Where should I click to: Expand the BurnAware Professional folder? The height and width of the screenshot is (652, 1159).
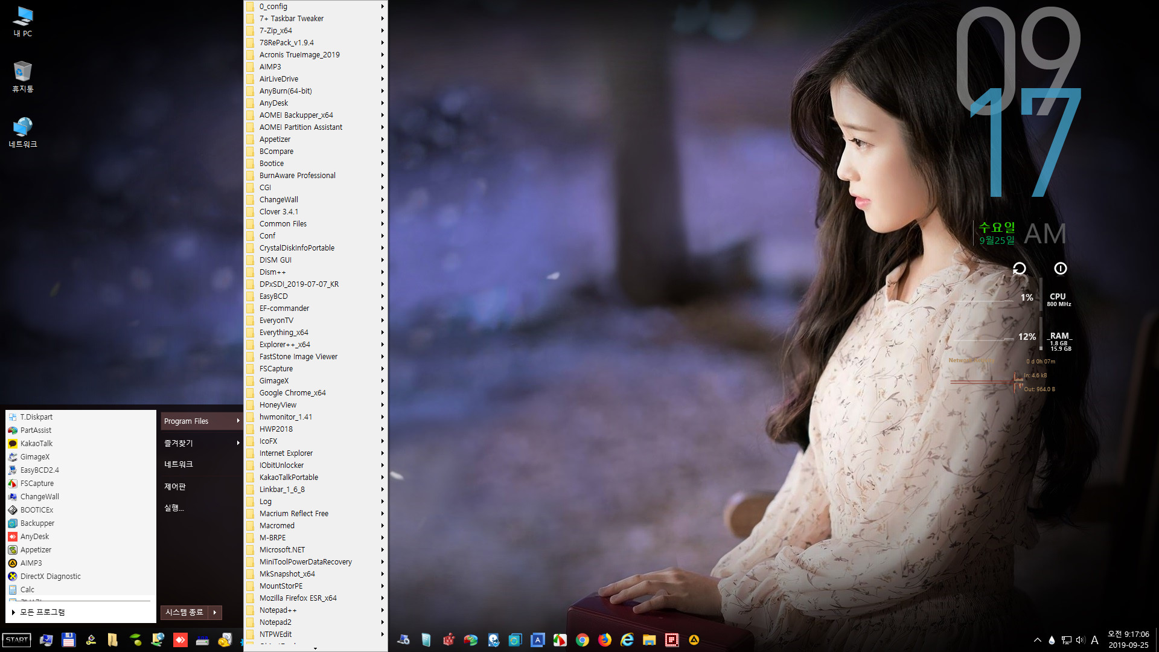point(316,176)
